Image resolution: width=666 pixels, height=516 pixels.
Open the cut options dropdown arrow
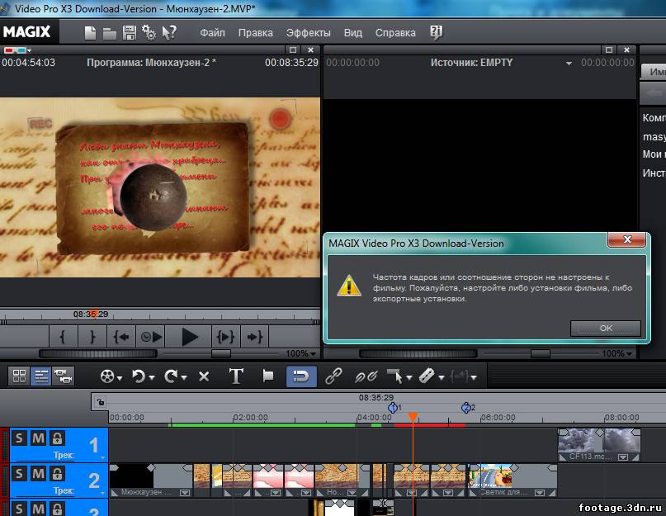click(x=442, y=377)
